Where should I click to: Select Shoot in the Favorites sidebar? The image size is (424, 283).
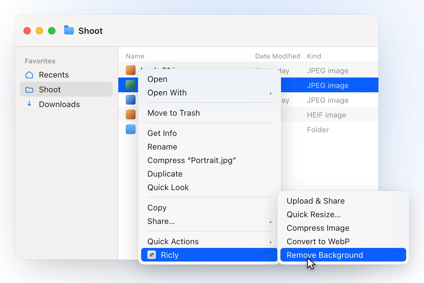[x=66, y=90]
